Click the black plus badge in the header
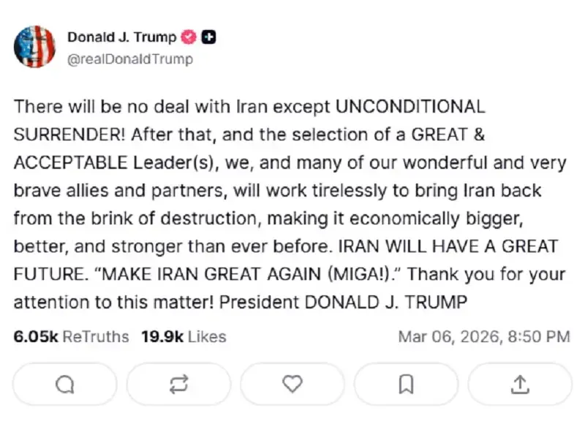Screen dimensions: 585x435 [x=208, y=37]
